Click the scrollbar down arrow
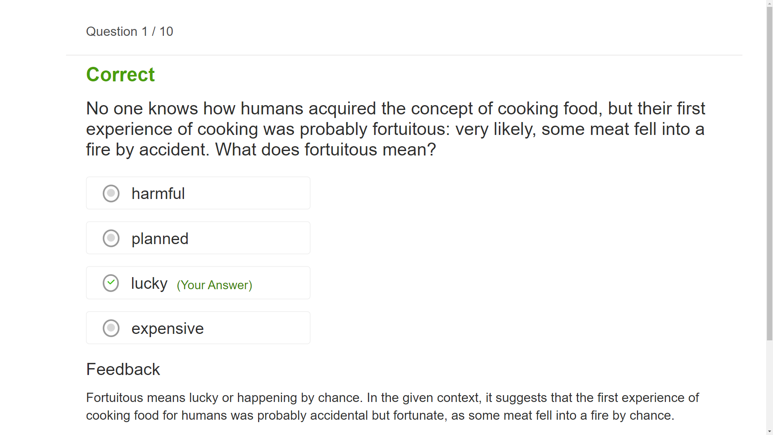The height and width of the screenshot is (435, 773). [x=769, y=431]
